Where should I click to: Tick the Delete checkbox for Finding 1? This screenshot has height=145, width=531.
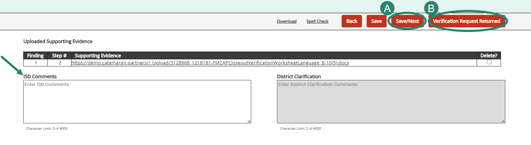click(489, 62)
